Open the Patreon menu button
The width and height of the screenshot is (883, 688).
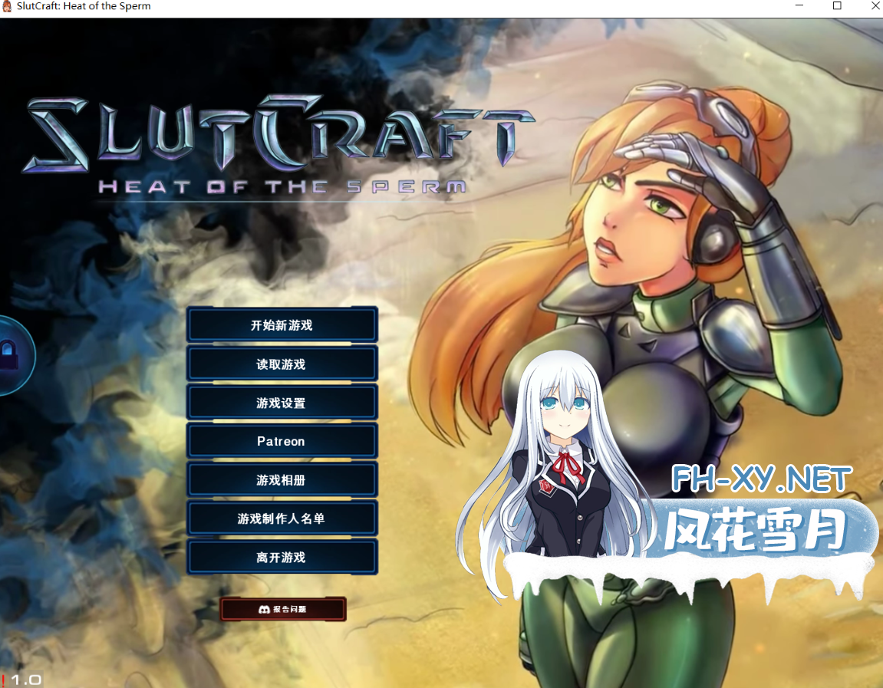(282, 441)
